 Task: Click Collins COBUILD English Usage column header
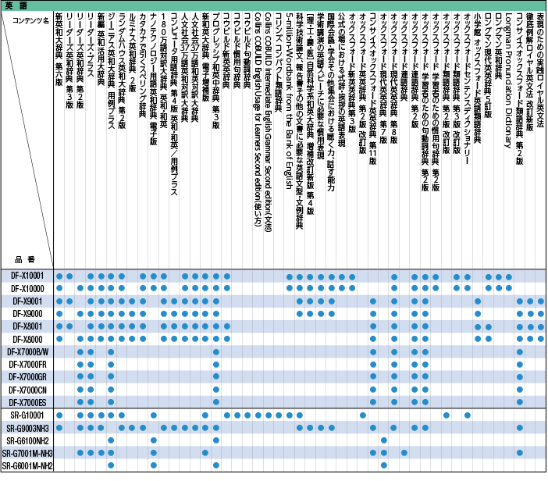pos(258,119)
